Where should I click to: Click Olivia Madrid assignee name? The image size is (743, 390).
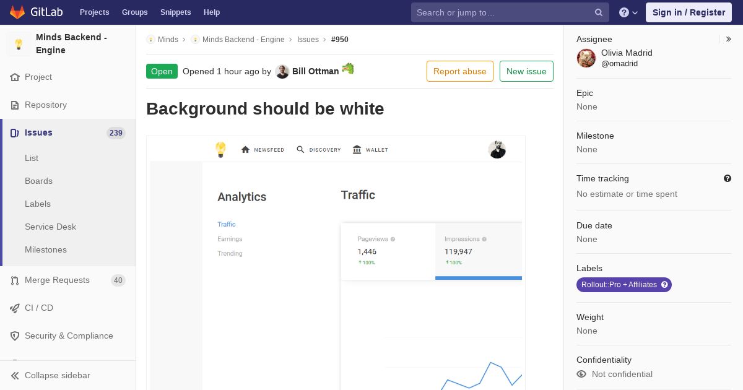click(x=627, y=53)
